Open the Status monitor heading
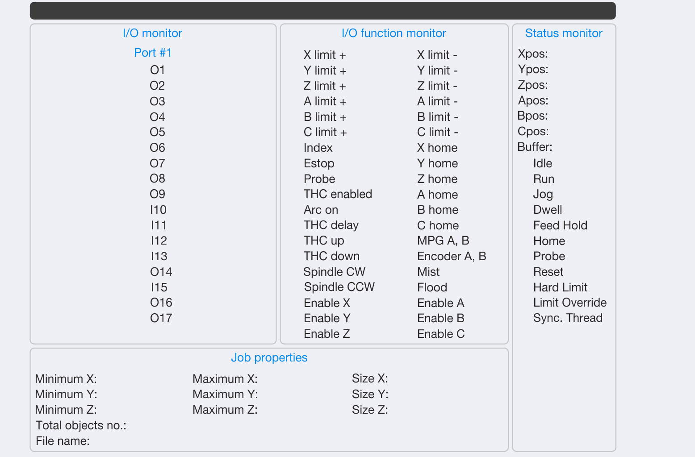The width and height of the screenshot is (695, 457). (564, 33)
